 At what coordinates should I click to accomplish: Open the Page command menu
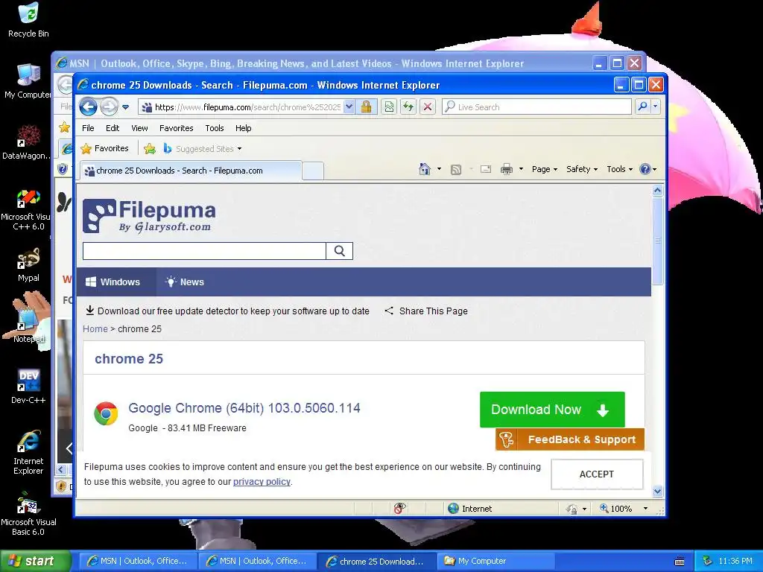(545, 169)
